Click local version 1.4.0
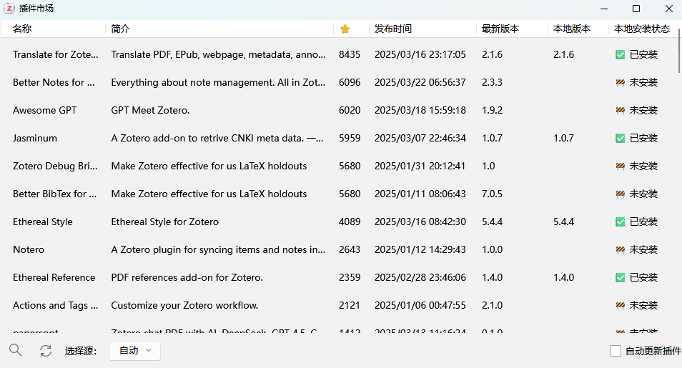682x368 pixels. coord(564,277)
